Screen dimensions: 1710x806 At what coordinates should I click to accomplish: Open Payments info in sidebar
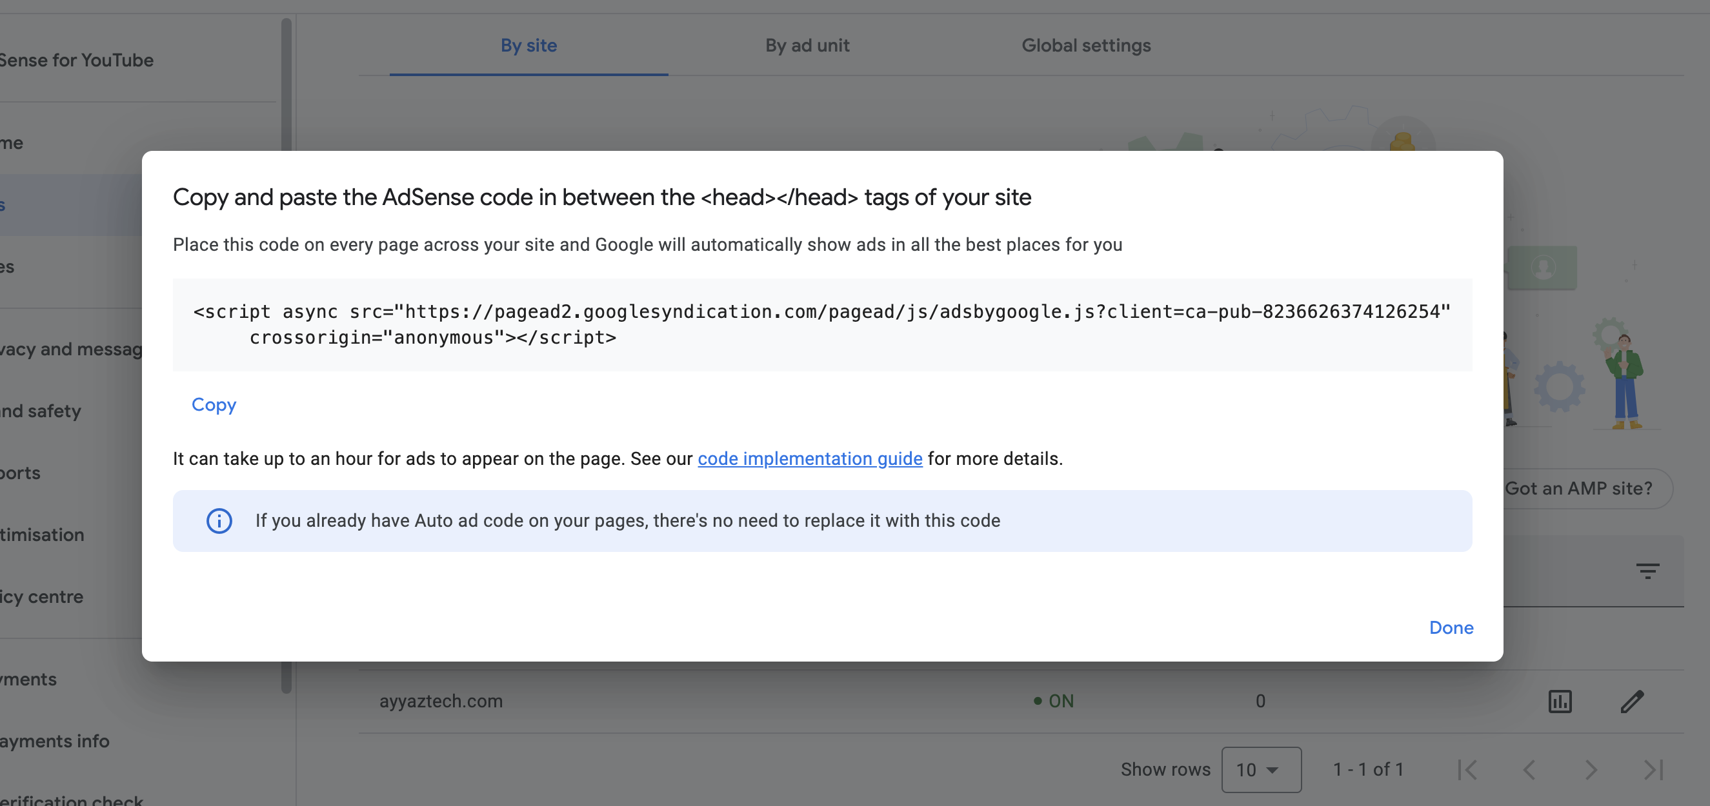click(55, 741)
